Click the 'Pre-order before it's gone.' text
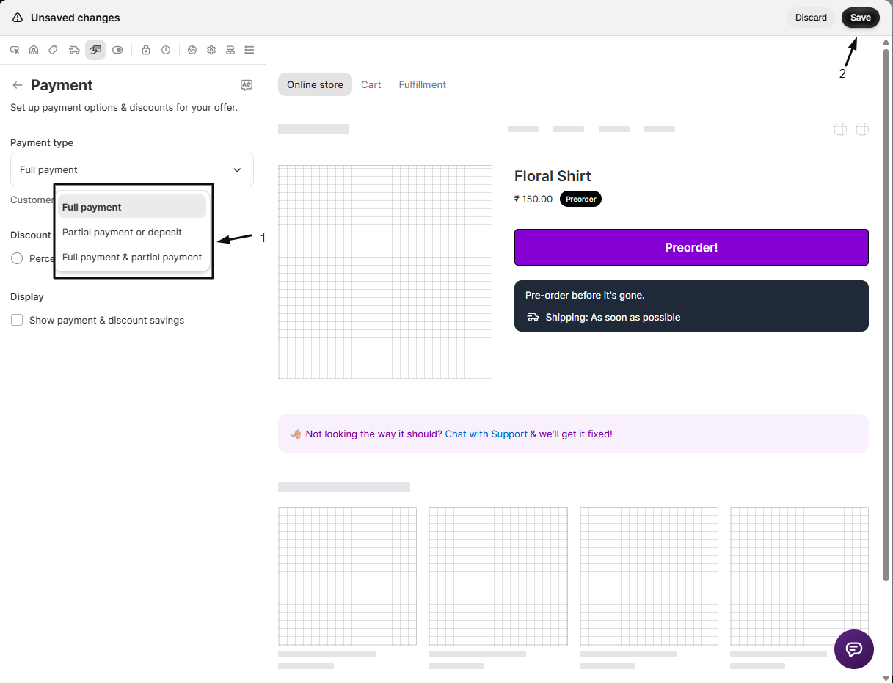This screenshot has height=683, width=893. (585, 295)
